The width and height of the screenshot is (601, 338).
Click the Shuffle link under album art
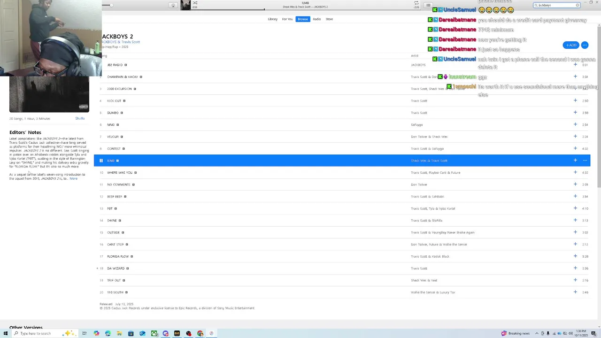(80, 118)
